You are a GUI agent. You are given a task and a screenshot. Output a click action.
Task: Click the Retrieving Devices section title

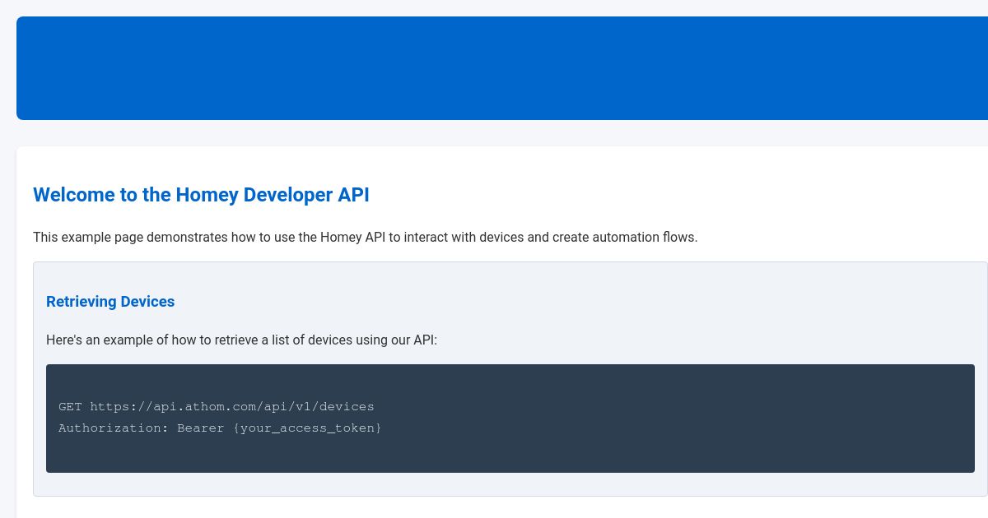tap(110, 302)
